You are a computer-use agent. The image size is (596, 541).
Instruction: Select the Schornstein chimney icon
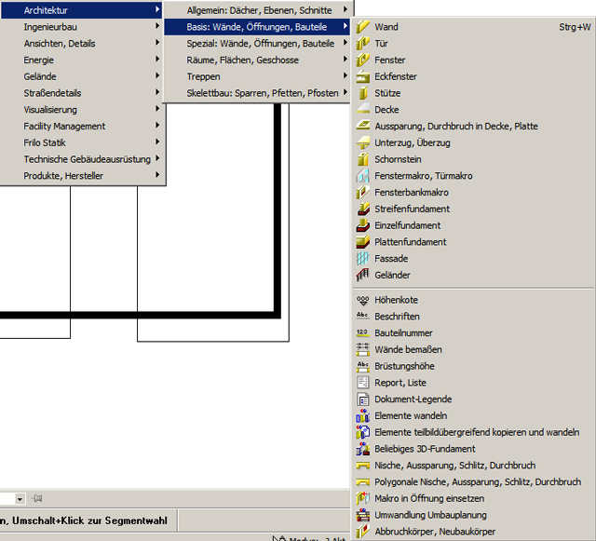coord(363,159)
